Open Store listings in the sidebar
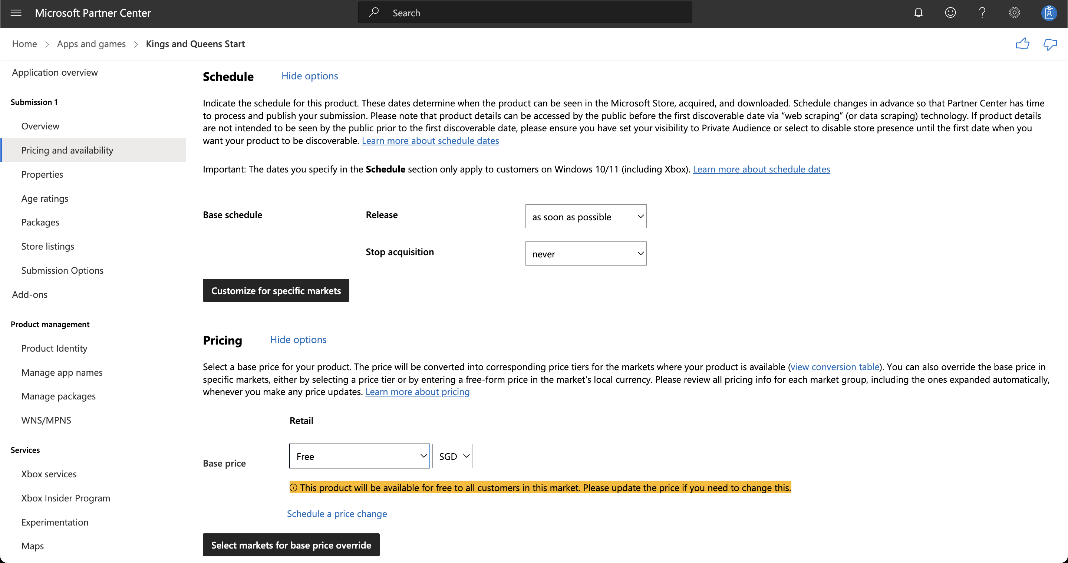The width and height of the screenshot is (1068, 563). point(48,246)
